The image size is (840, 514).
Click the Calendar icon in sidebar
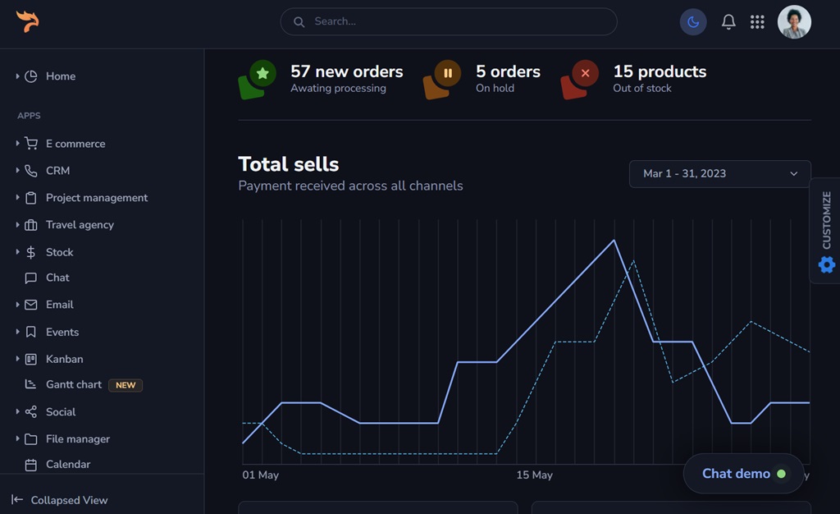(x=31, y=465)
